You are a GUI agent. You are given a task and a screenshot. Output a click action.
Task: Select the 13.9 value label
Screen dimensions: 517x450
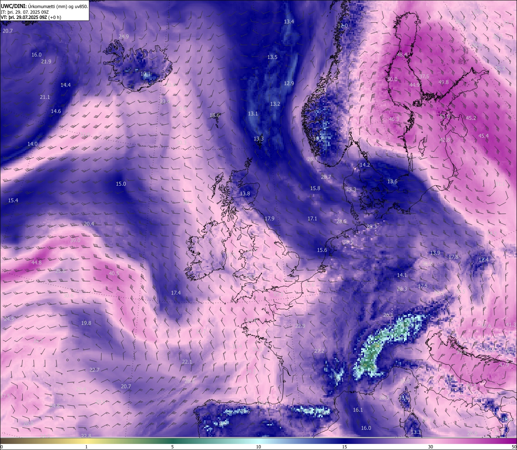click(x=435, y=253)
